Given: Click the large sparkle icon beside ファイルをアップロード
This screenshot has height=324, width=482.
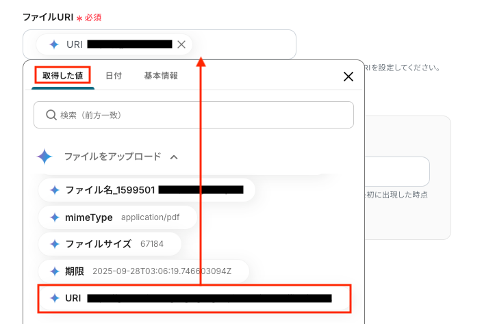Looking at the screenshot, I should 45,157.
